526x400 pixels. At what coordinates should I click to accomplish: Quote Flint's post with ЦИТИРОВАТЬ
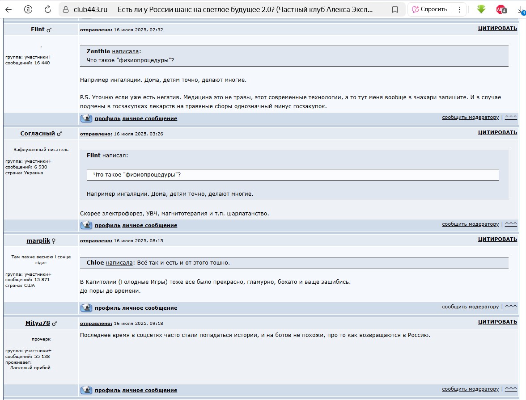pos(497,28)
